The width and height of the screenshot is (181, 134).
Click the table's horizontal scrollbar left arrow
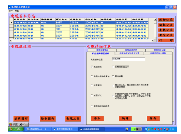(11, 41)
